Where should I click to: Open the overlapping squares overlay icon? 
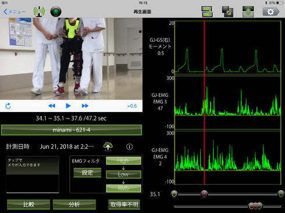point(227,12)
